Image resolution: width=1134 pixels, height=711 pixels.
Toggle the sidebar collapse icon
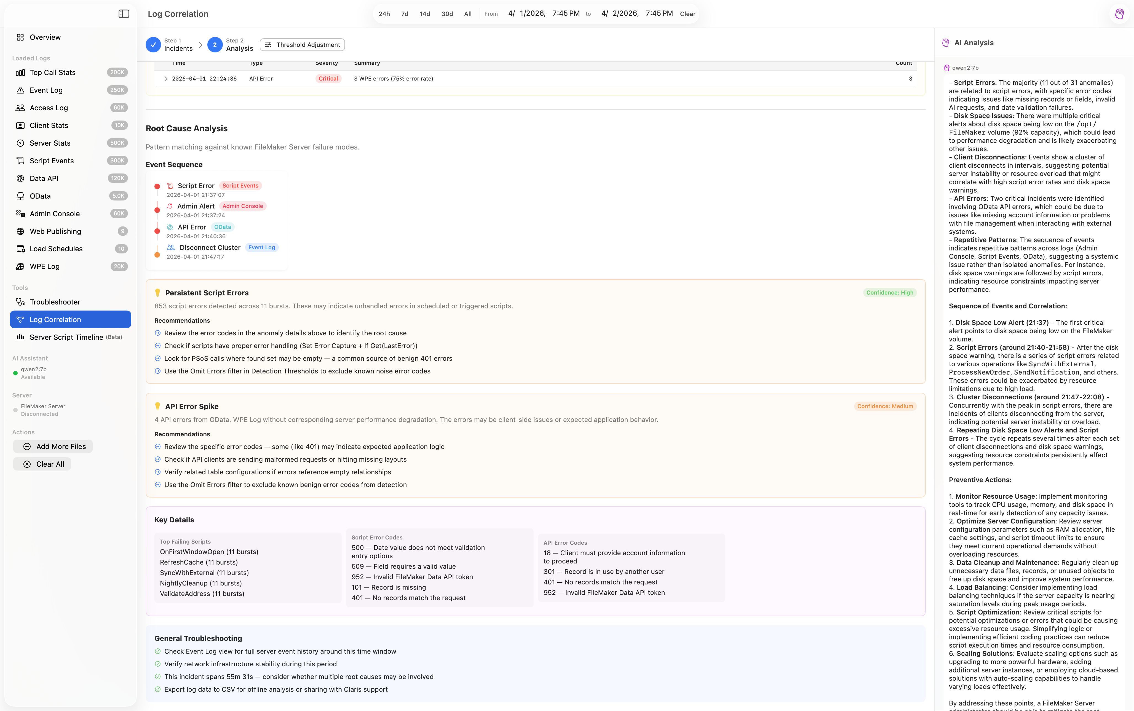124,14
